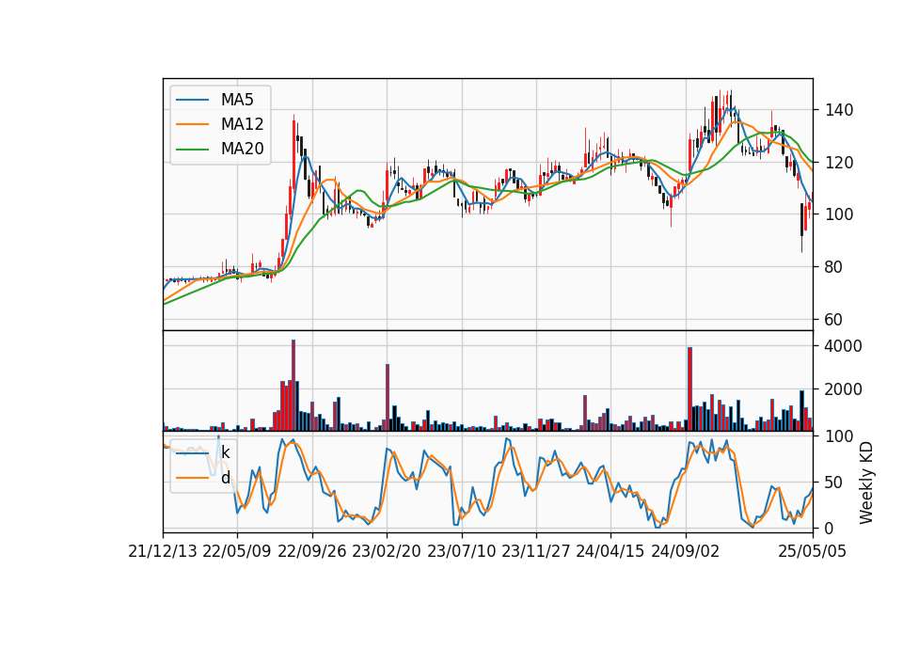Click the 4000 volume axis label

tap(844, 346)
